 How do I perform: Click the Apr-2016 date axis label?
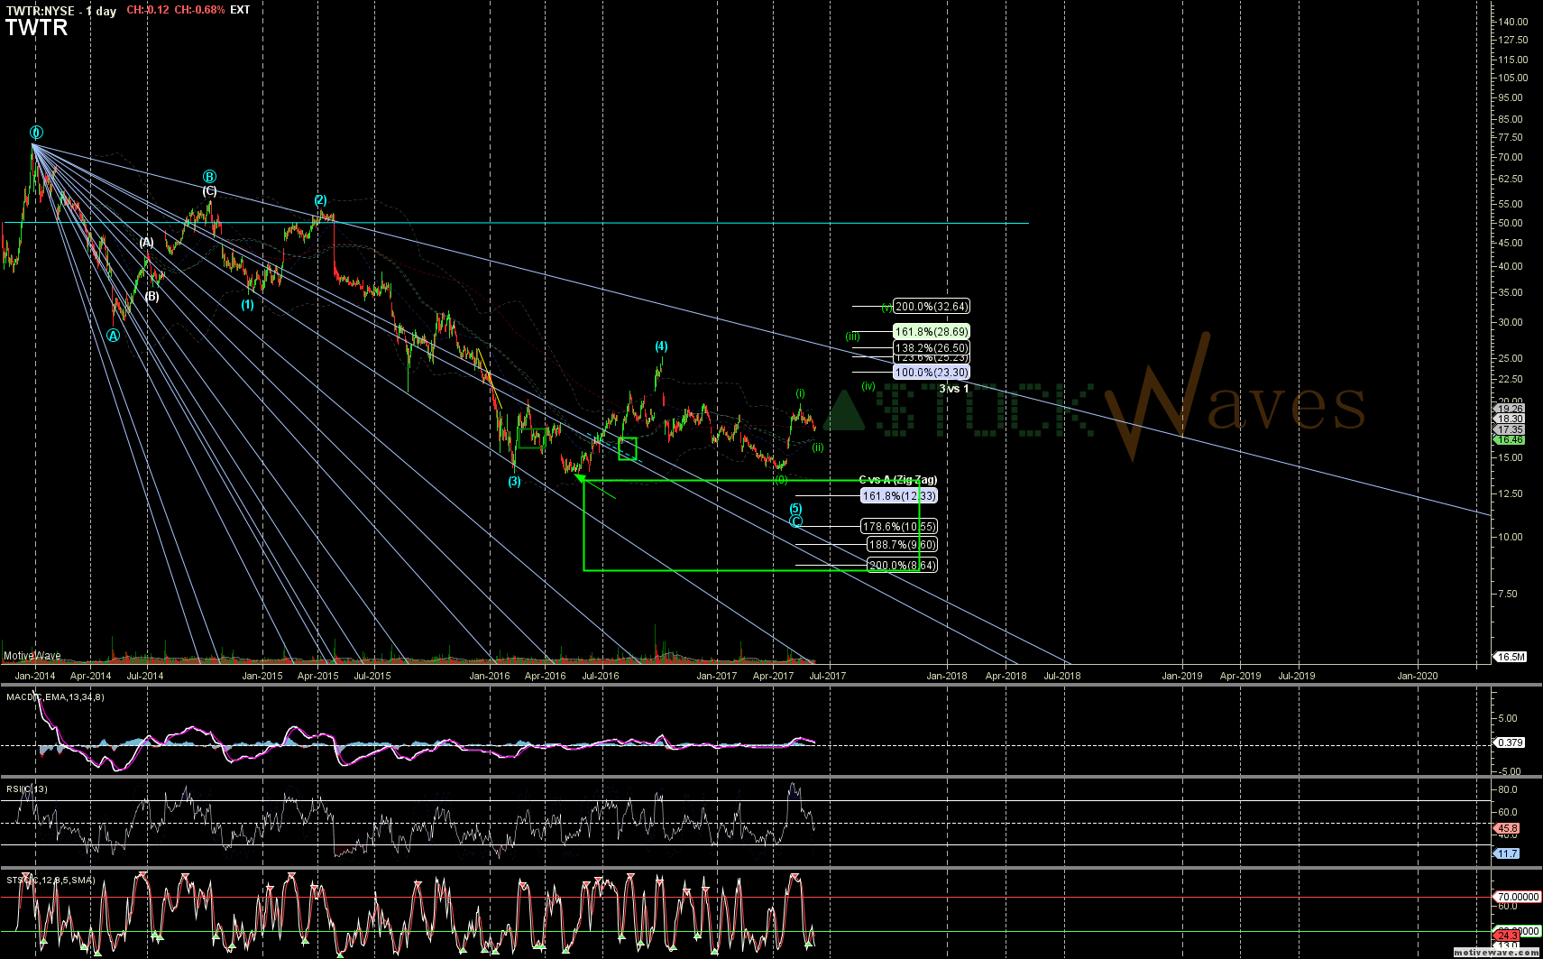point(546,676)
